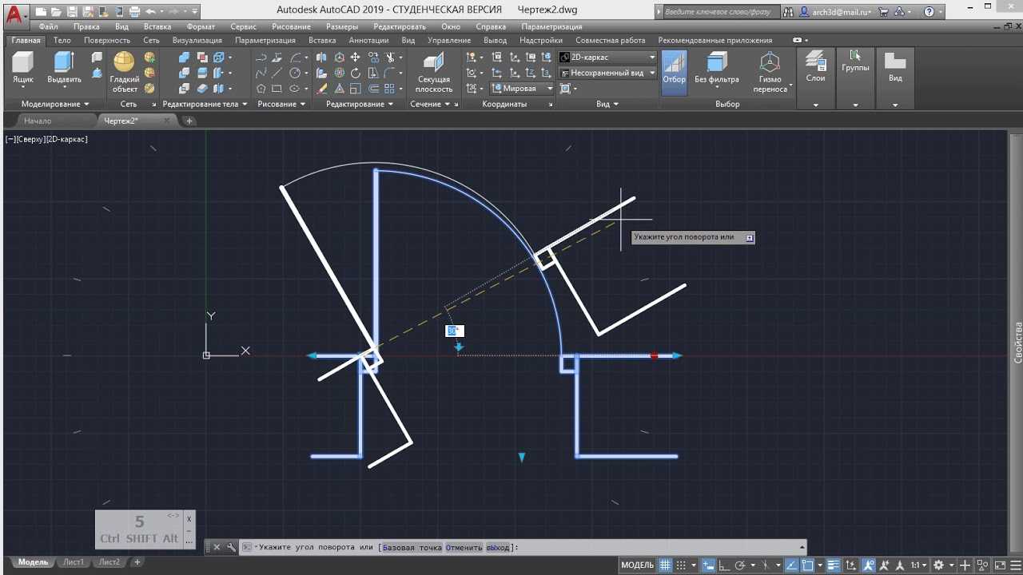The image size is (1023, 575).
Task: Click the rotation angle input box in drawing
Action: tap(454, 331)
